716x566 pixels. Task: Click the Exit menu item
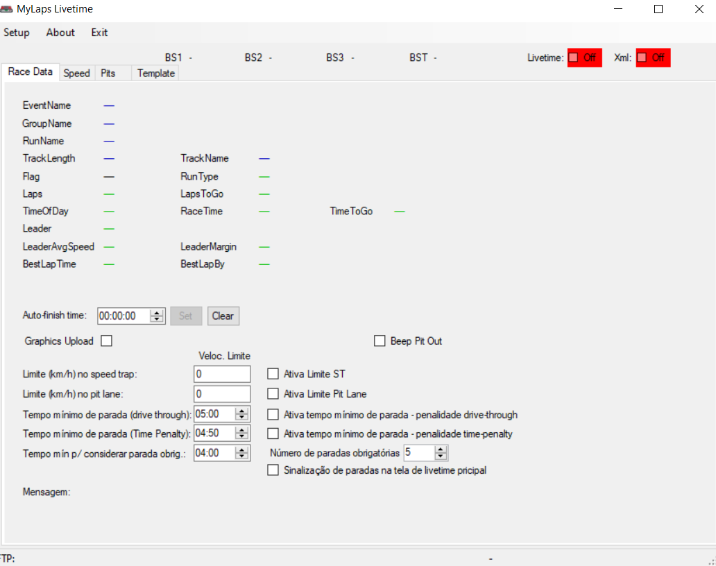(x=99, y=33)
